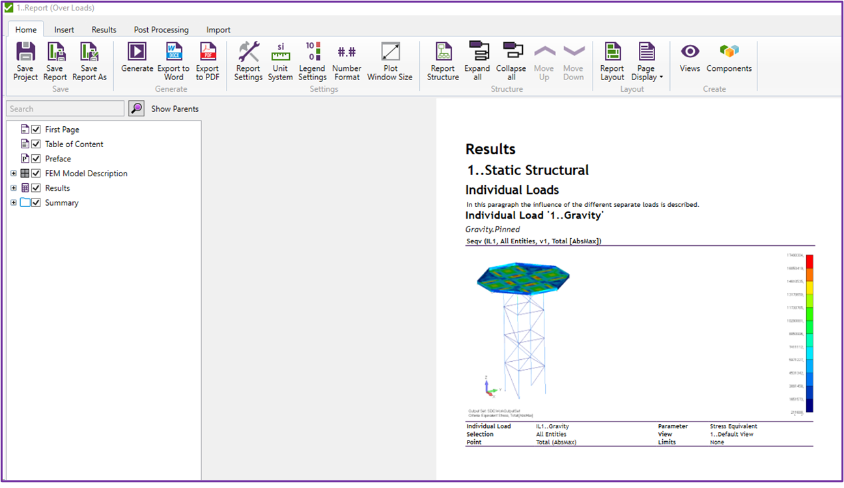
Task: Click the First Page document icon
Action: click(25, 129)
